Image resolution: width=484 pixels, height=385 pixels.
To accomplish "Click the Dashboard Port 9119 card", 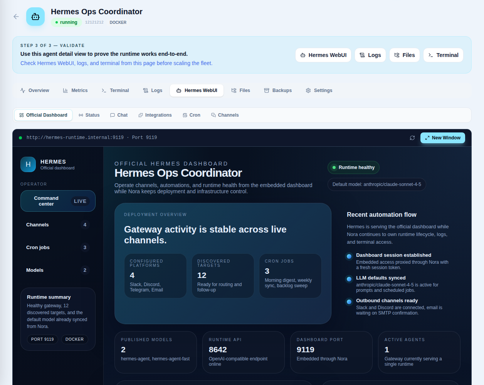I will (x=331, y=352).
